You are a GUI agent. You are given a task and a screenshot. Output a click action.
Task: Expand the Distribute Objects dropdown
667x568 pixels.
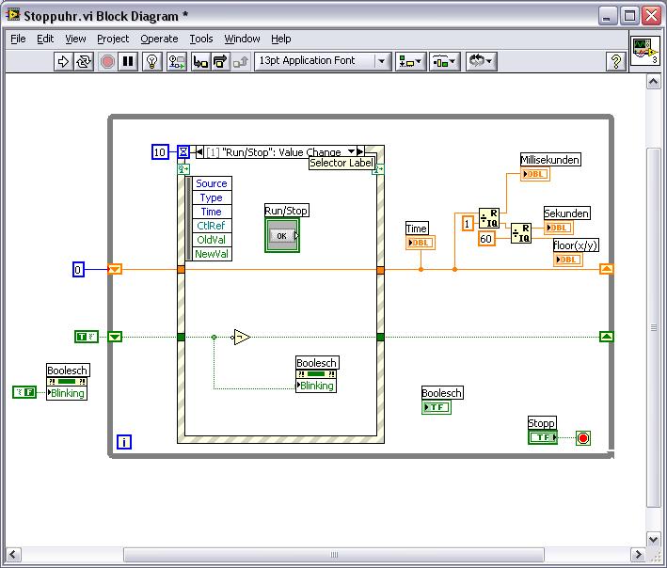(x=443, y=61)
